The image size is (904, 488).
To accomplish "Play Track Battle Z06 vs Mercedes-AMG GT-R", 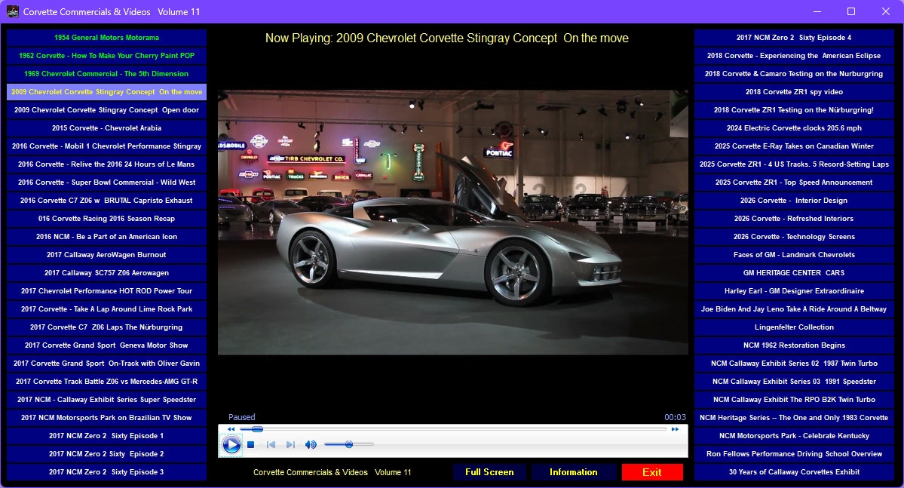I will click(106, 382).
